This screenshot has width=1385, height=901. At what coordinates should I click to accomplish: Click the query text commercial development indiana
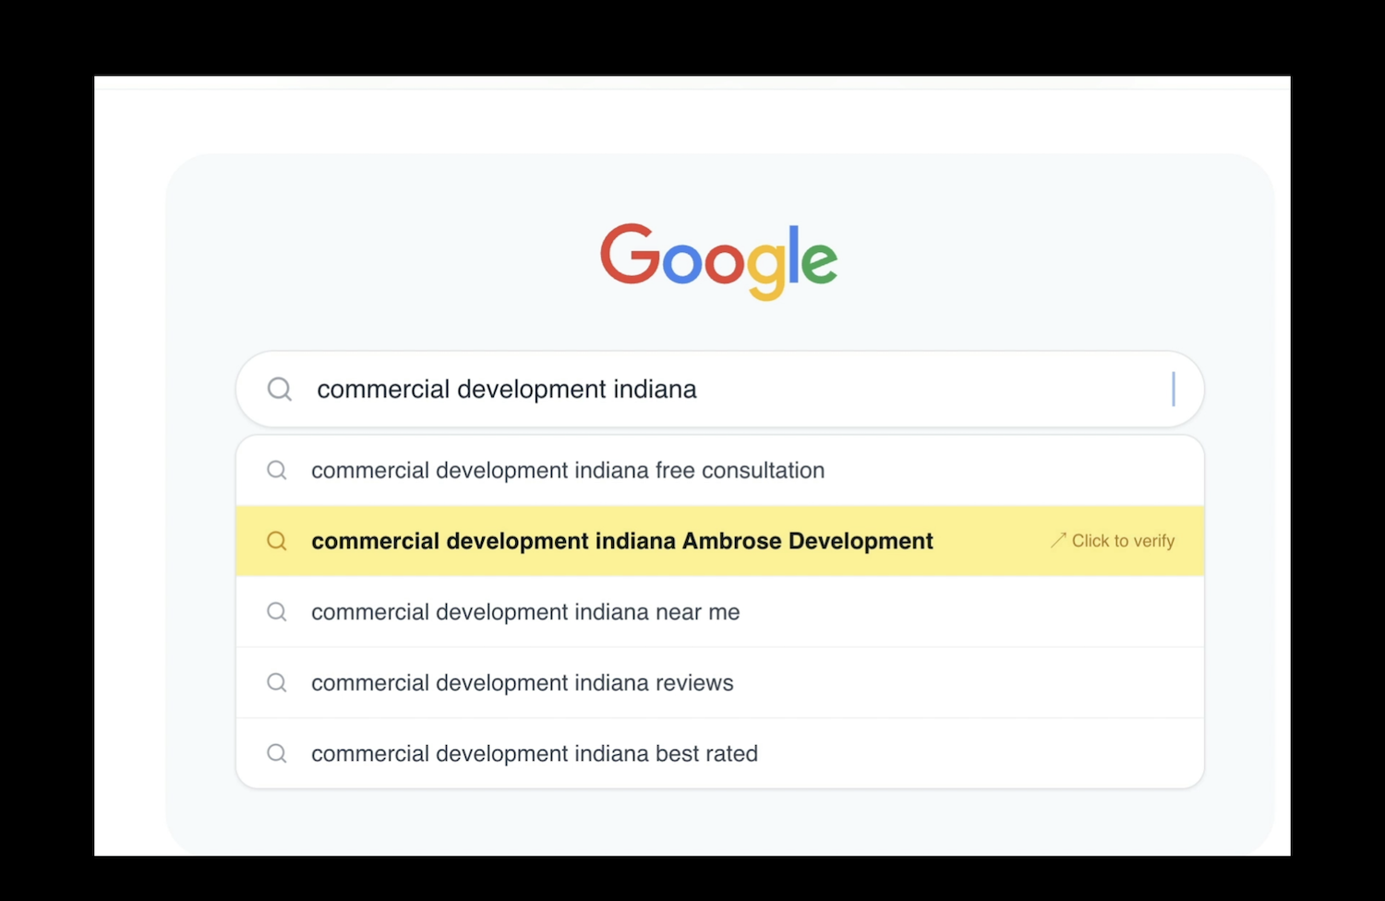[506, 389]
